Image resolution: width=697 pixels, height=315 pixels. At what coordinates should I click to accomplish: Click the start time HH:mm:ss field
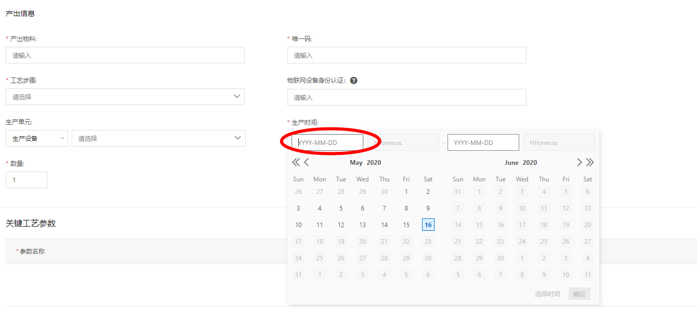(x=403, y=142)
